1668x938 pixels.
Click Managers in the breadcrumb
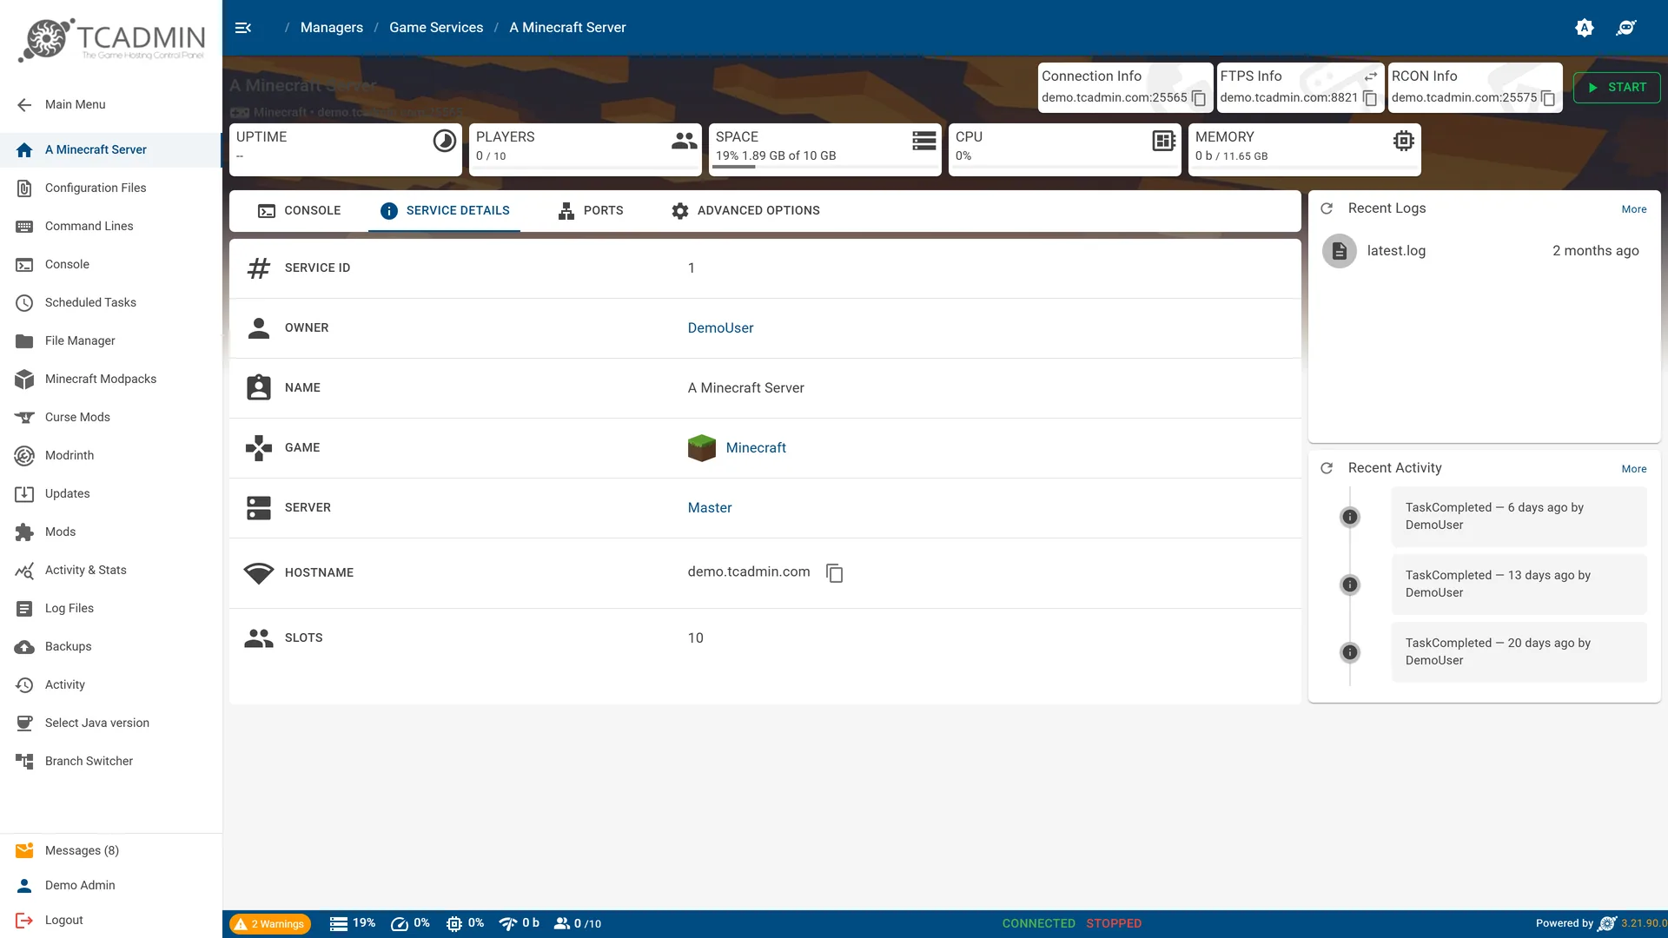point(332,28)
